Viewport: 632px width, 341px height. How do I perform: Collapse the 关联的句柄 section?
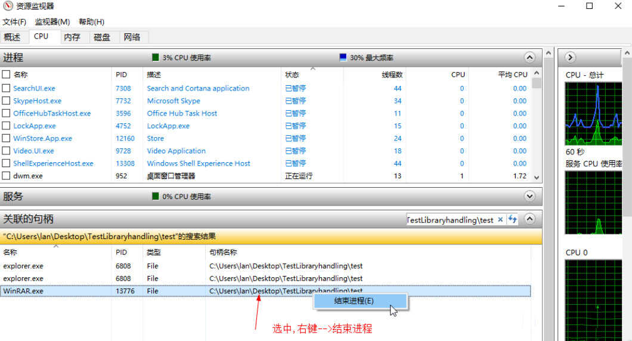point(529,219)
